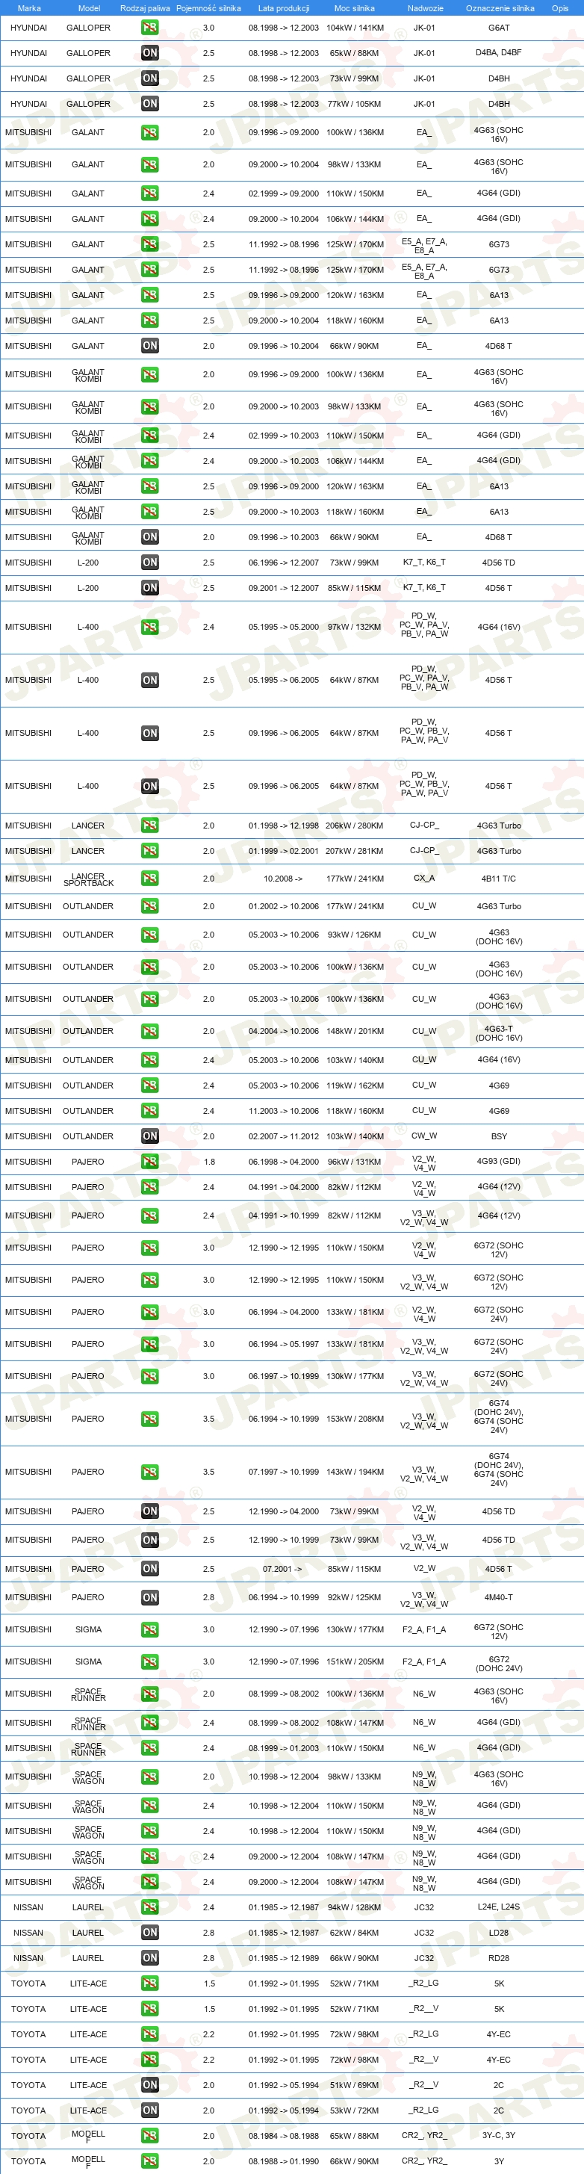Click the petrol icon in the Pajero 1.8 row

click(x=149, y=1161)
